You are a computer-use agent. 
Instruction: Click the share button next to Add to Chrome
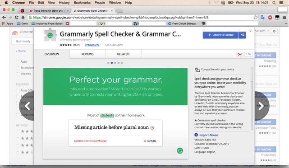point(243,35)
